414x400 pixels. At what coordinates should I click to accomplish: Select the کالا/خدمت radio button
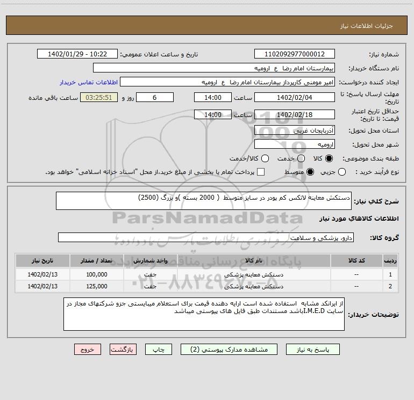pos(265,158)
